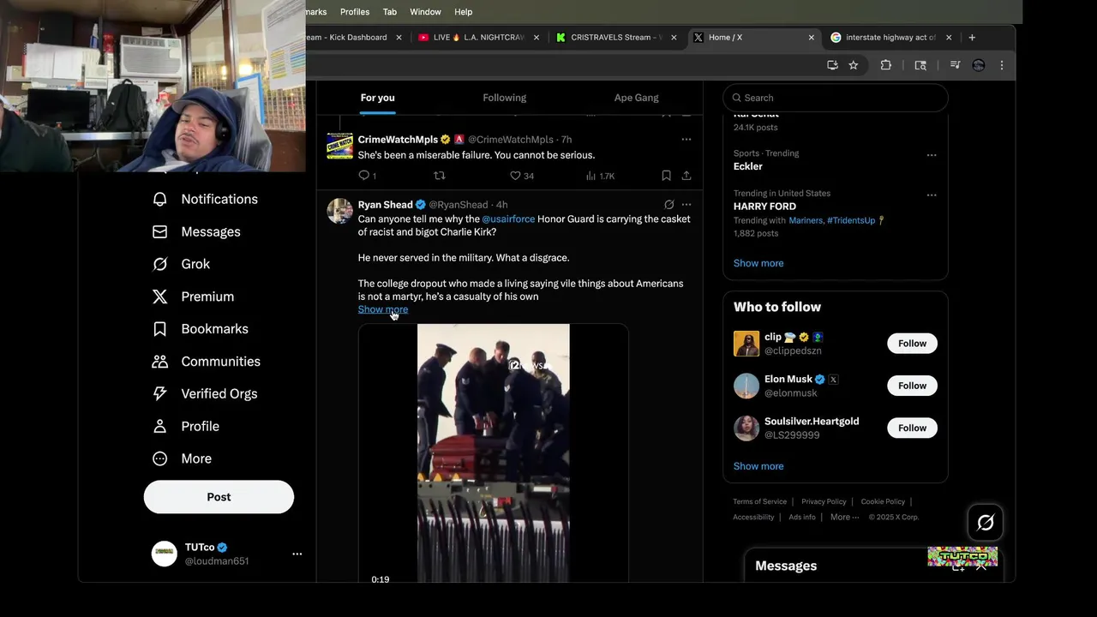
Task: Click Chrome profile avatar icon
Action: point(979,65)
